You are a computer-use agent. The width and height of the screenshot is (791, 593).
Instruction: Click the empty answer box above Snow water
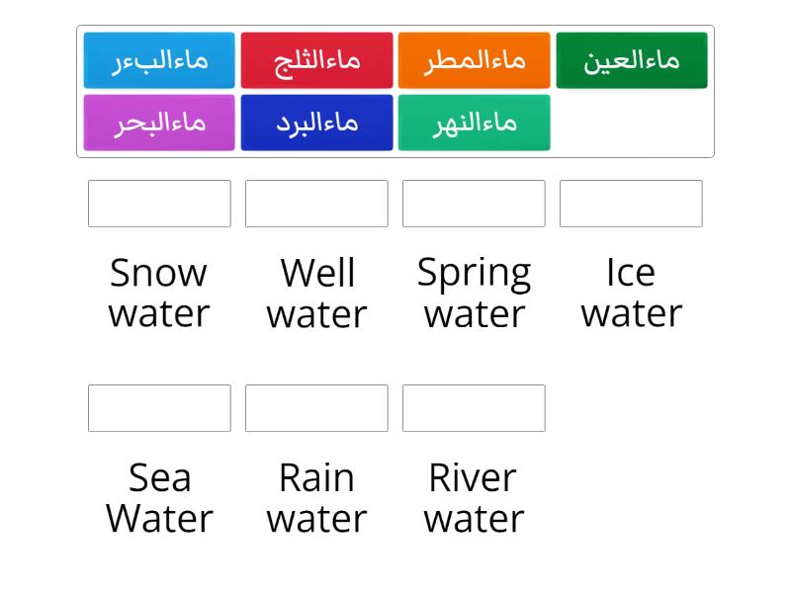(x=158, y=204)
